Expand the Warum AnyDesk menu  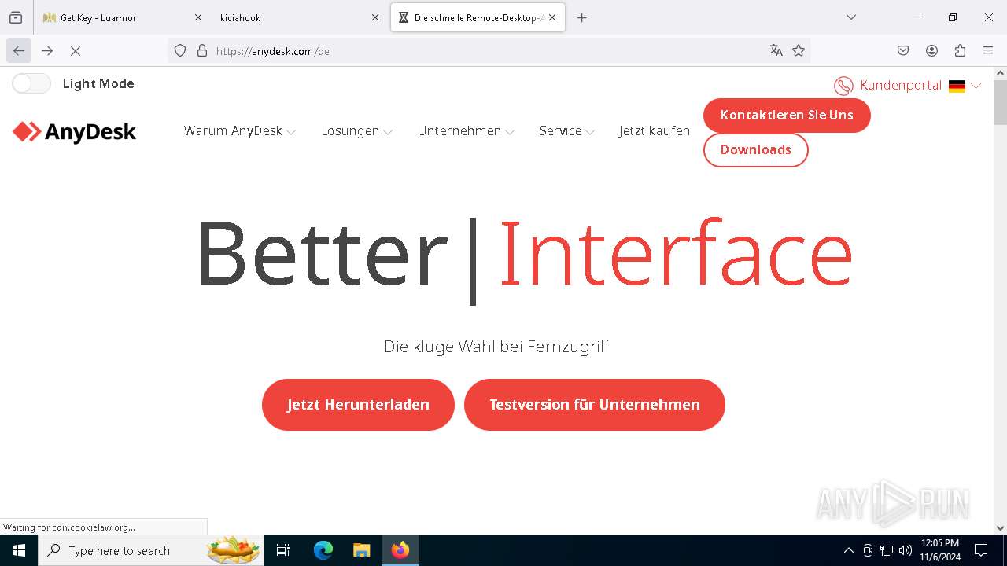pyautogui.click(x=240, y=131)
